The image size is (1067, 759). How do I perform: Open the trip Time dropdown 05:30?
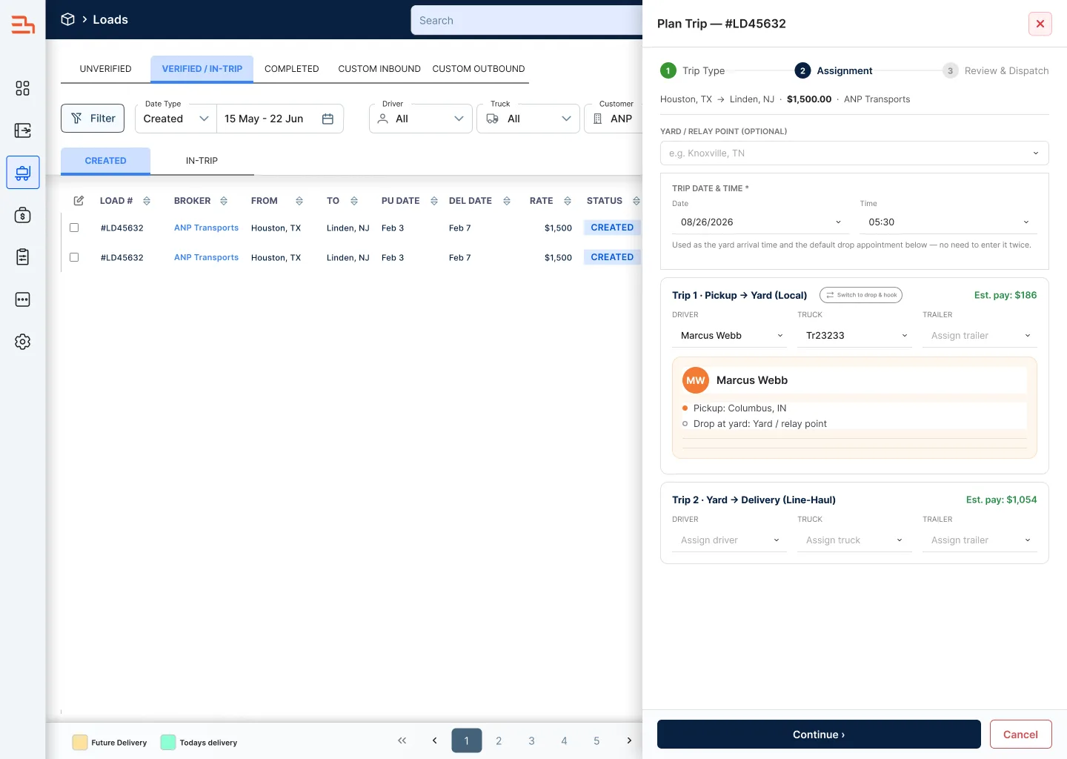click(x=948, y=222)
